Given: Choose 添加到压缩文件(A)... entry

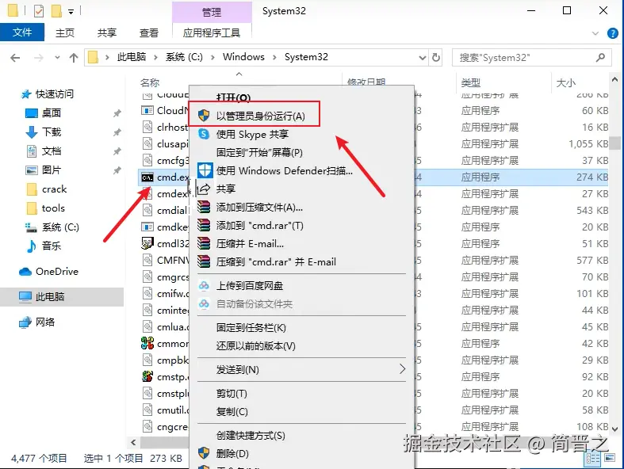Looking at the screenshot, I should [x=259, y=208].
